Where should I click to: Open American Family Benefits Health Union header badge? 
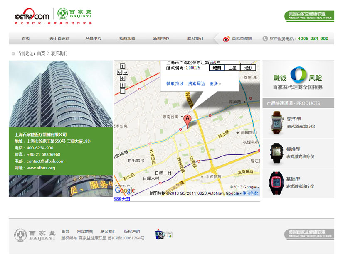click(x=309, y=16)
